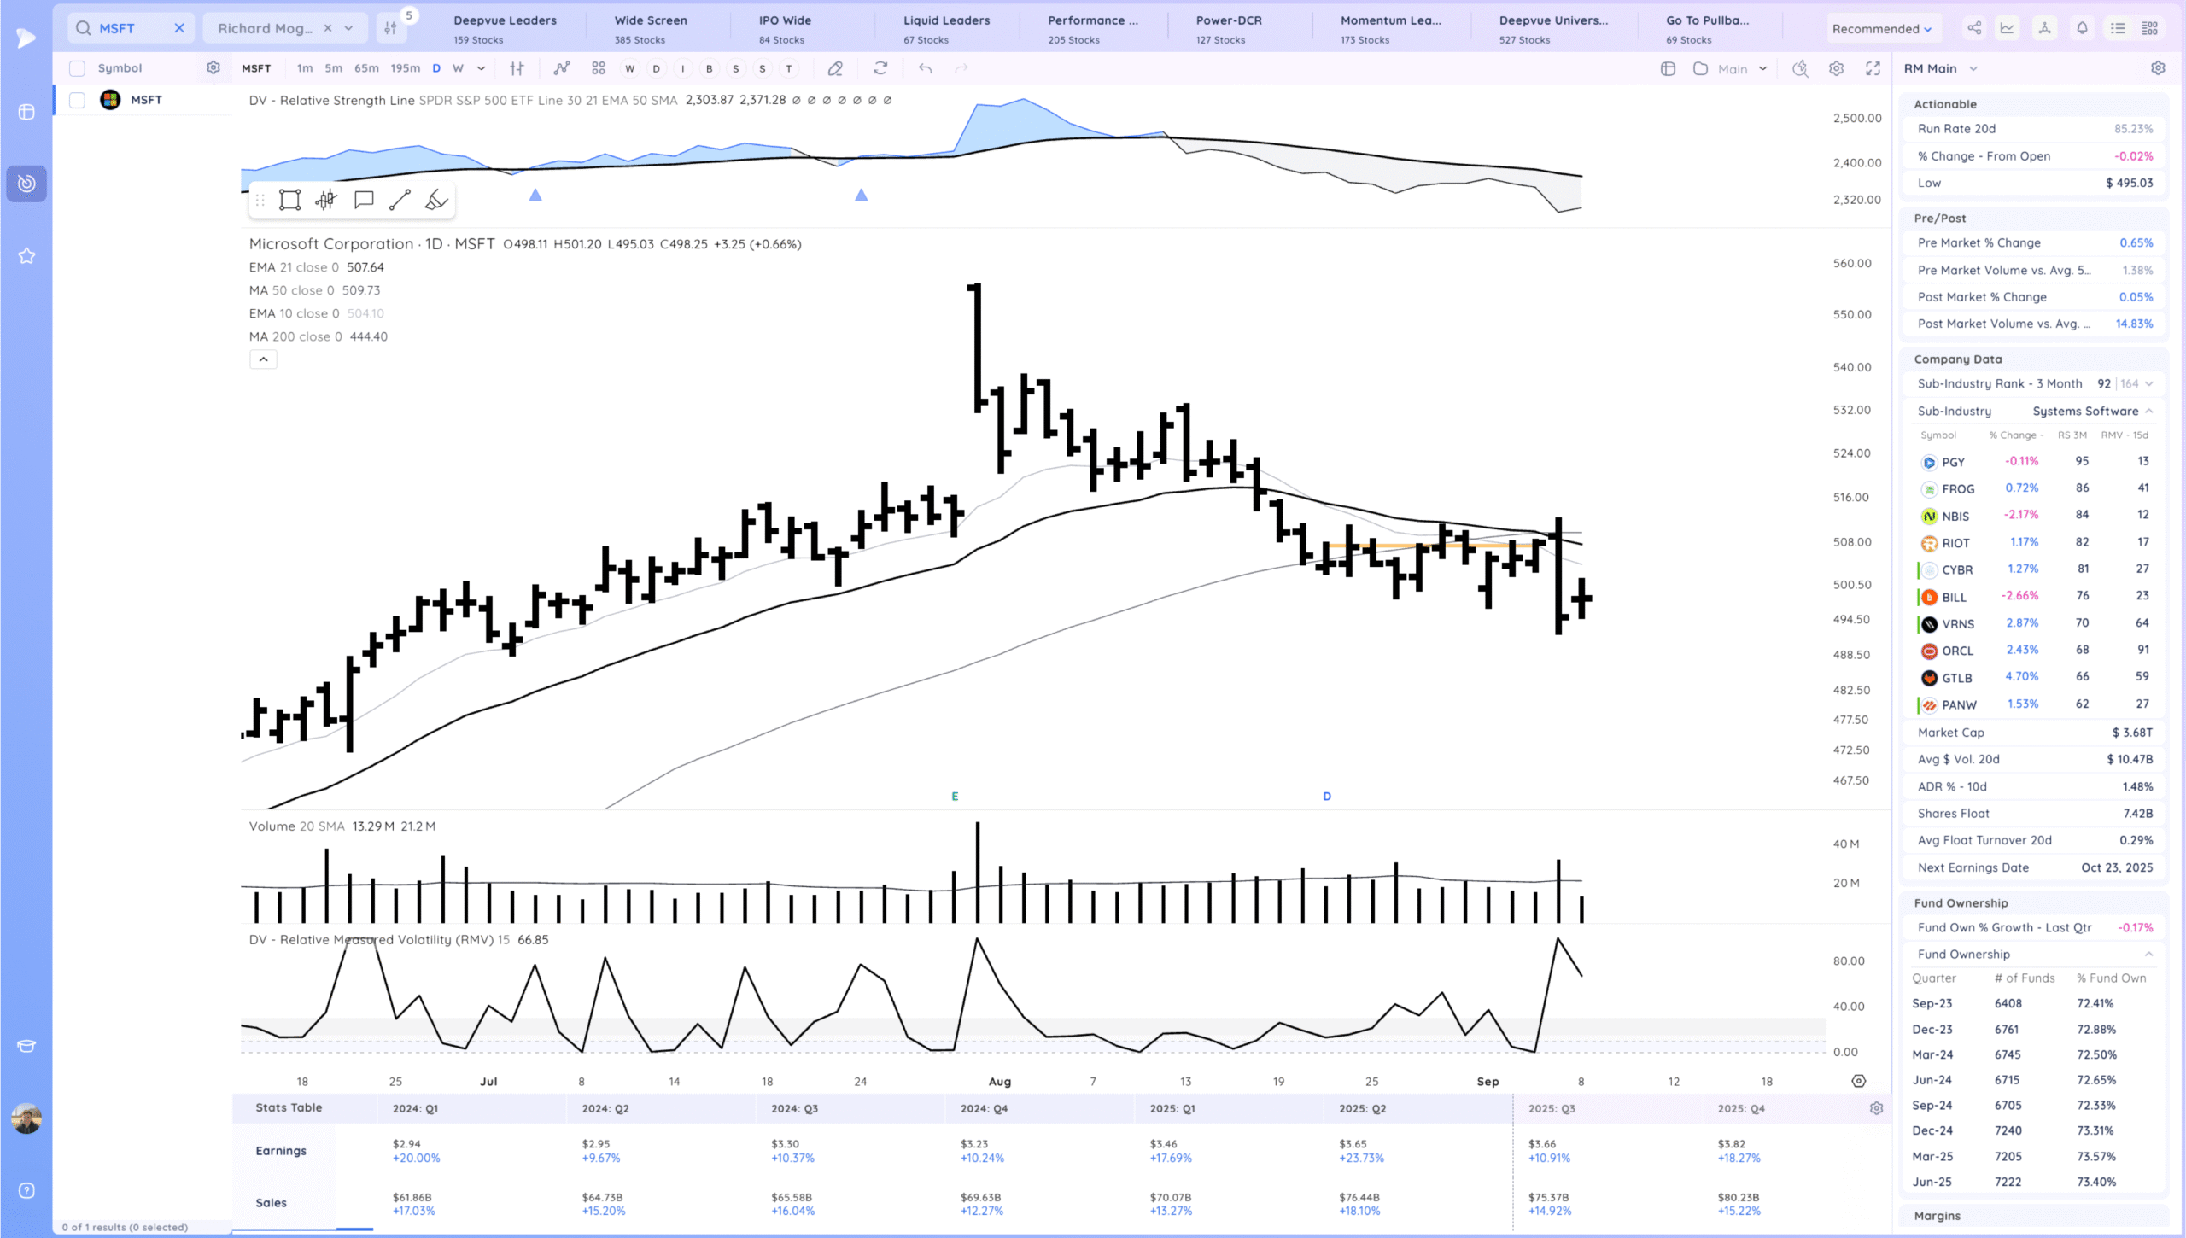Click the undo arrow
The image size is (2186, 1238).
tap(925, 68)
